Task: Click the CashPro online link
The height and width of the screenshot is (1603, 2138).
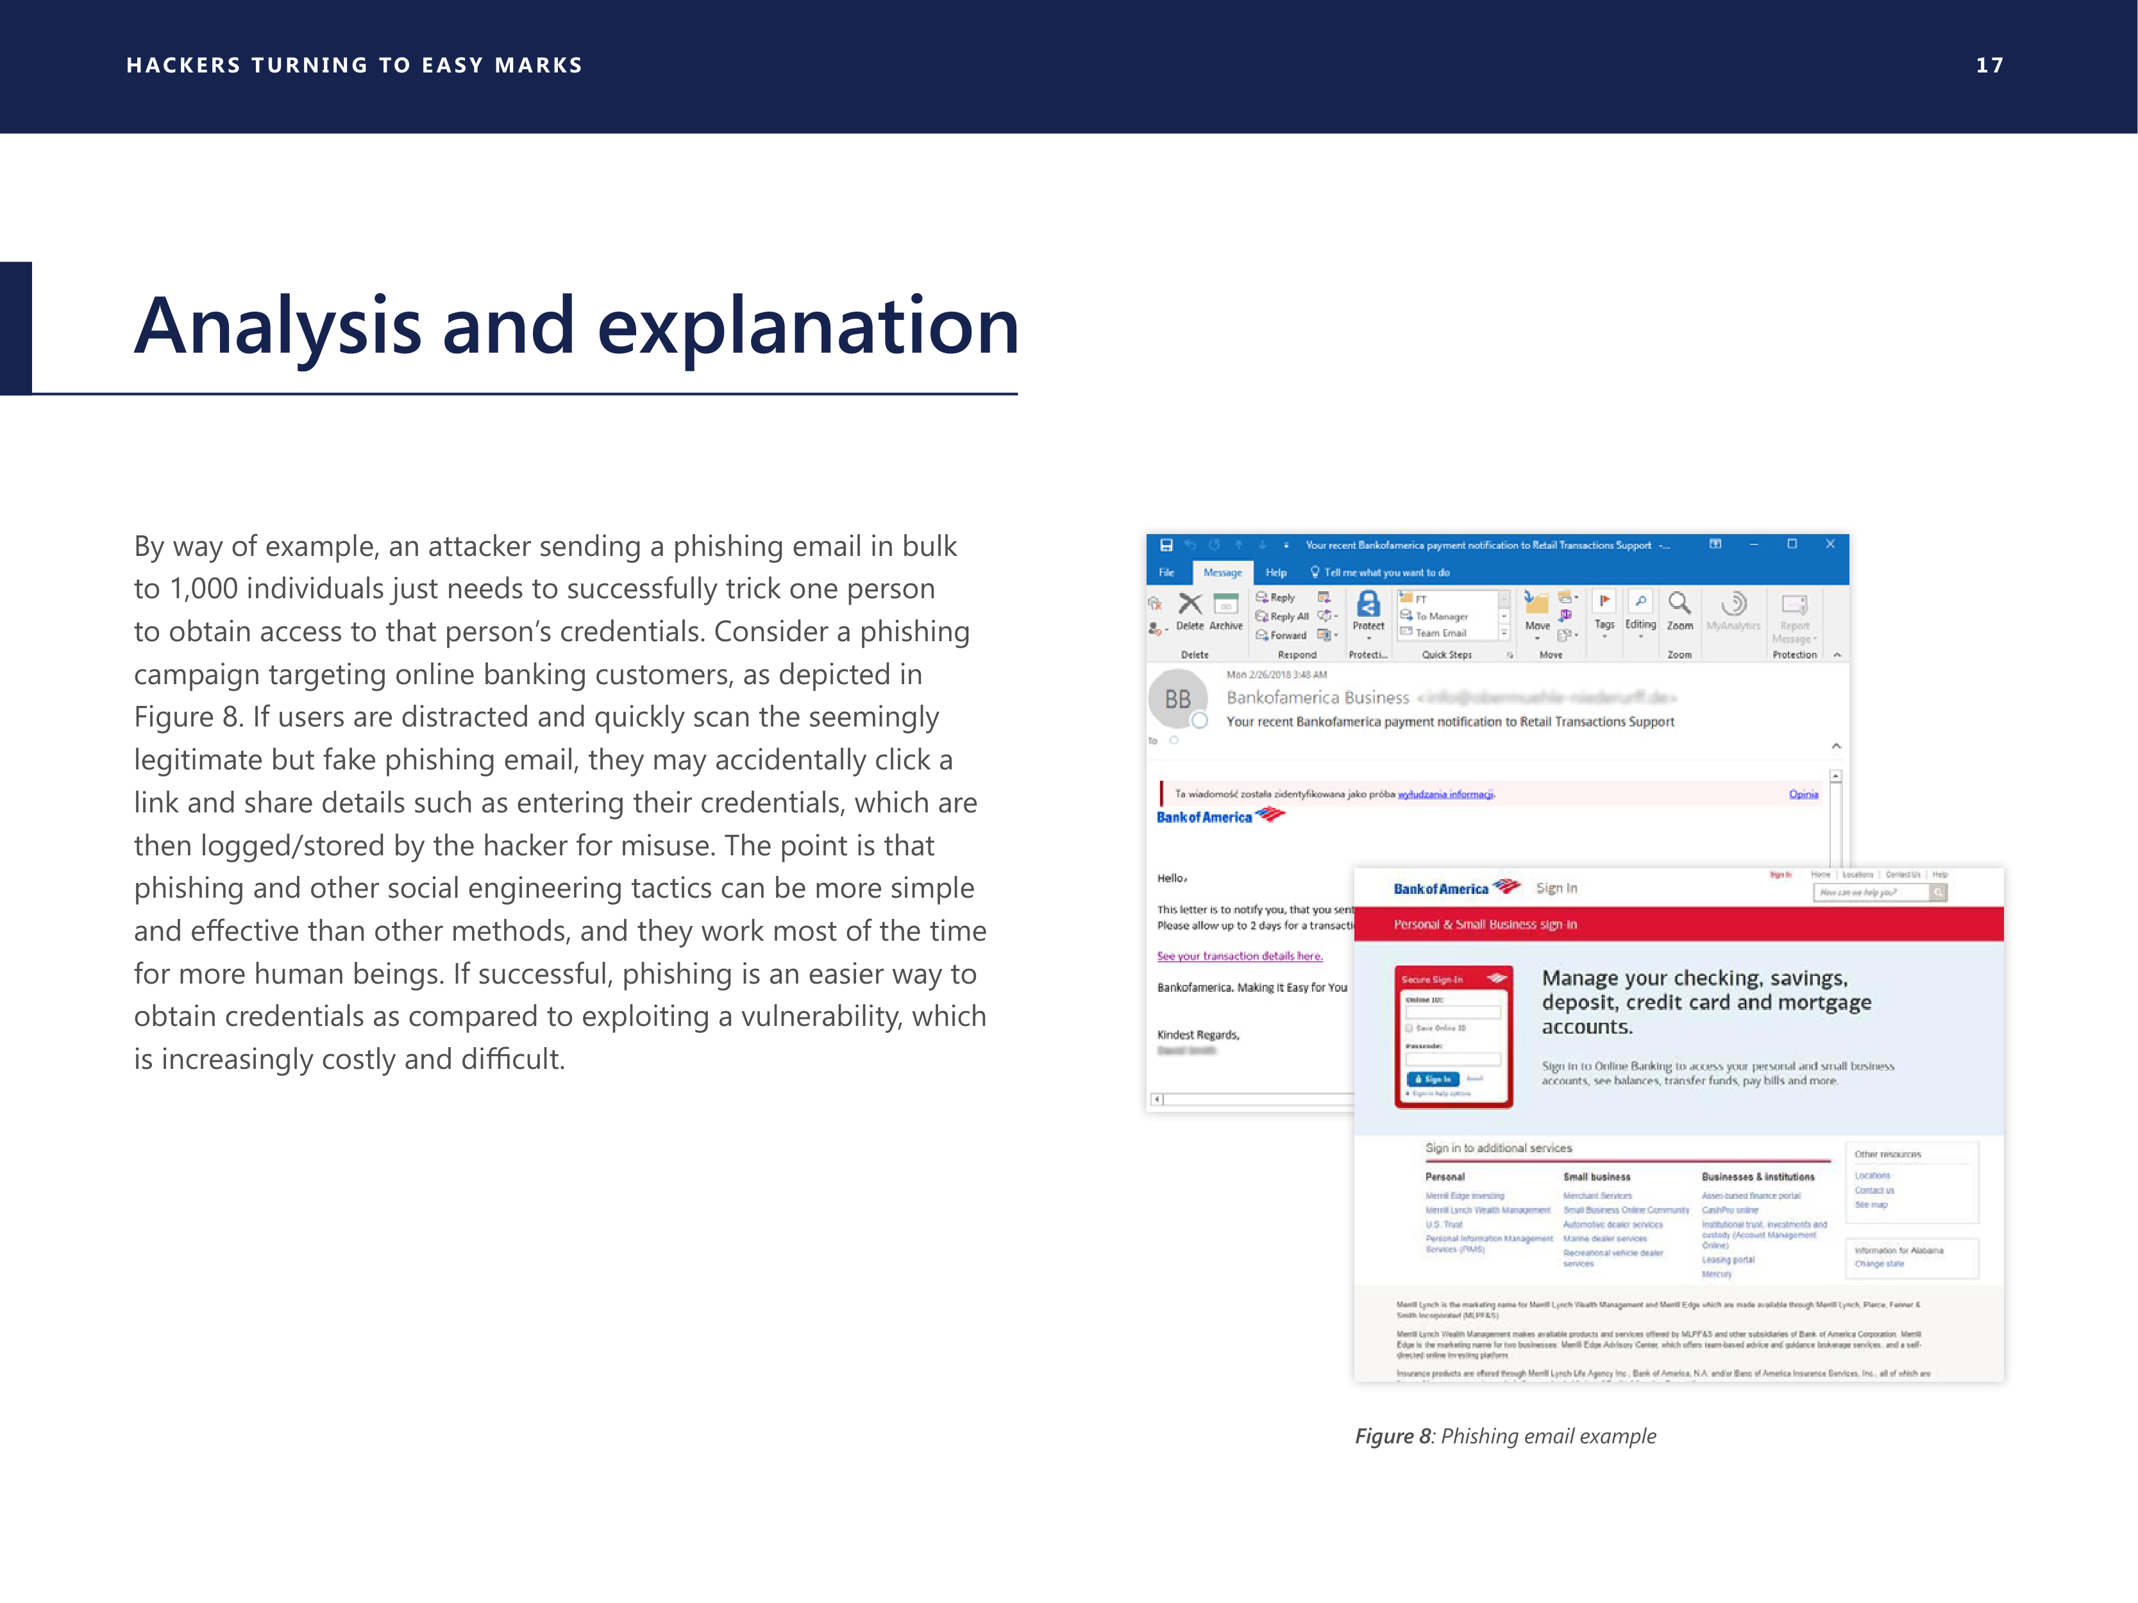Action: (1730, 1210)
